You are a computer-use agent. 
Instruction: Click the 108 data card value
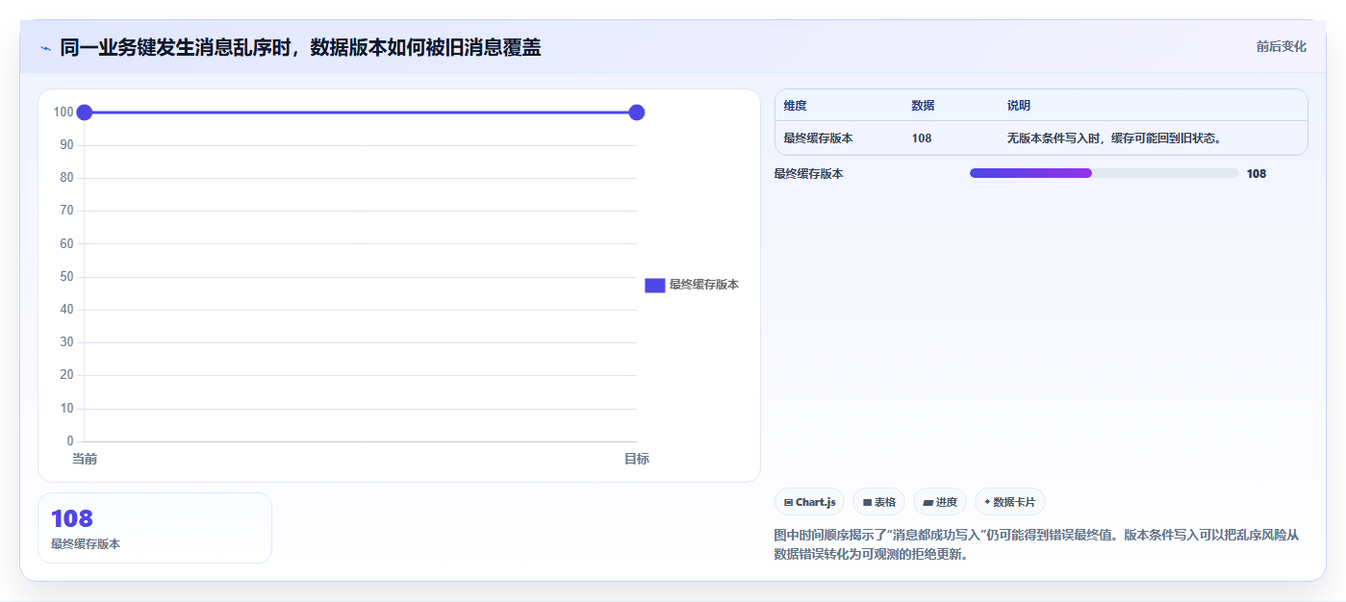pos(72,519)
